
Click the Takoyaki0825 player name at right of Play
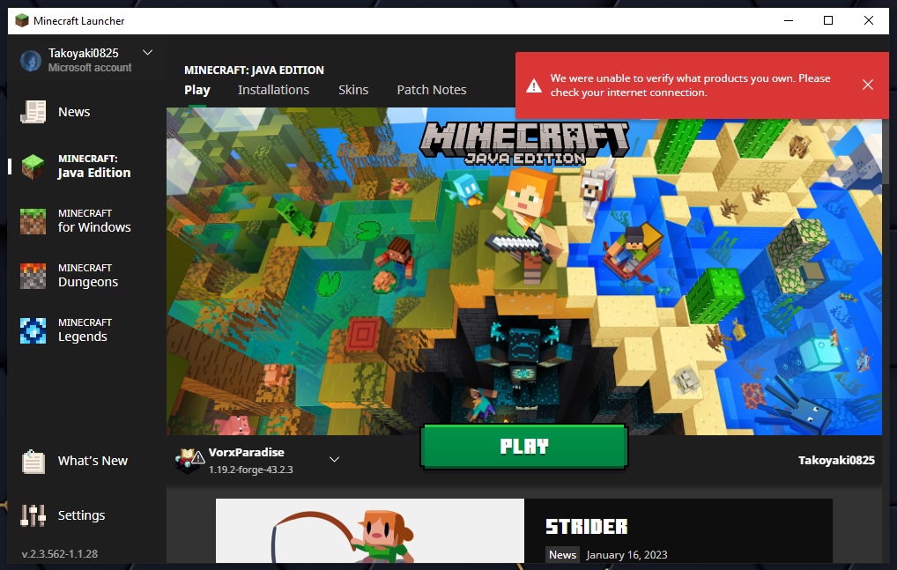836,460
